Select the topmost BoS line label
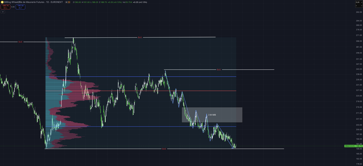 [140, 37]
